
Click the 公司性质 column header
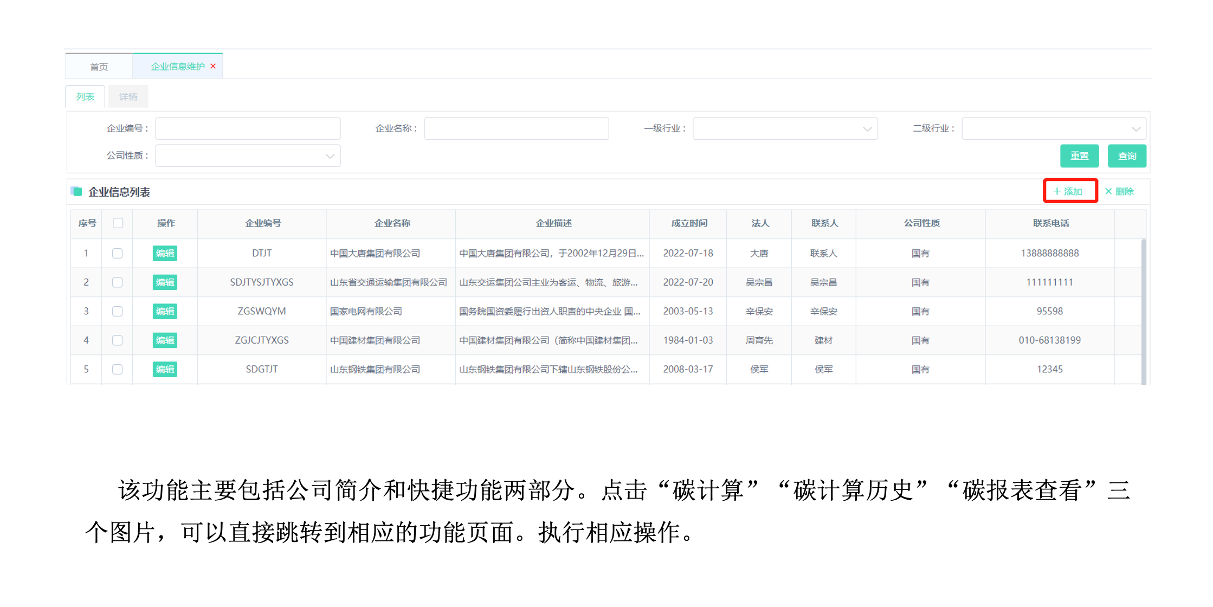coord(921,223)
